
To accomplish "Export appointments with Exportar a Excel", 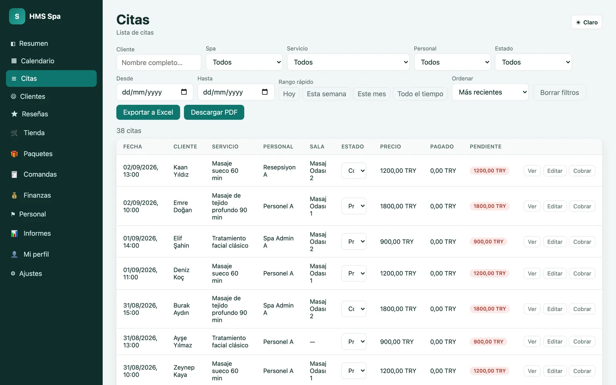I will [148, 112].
